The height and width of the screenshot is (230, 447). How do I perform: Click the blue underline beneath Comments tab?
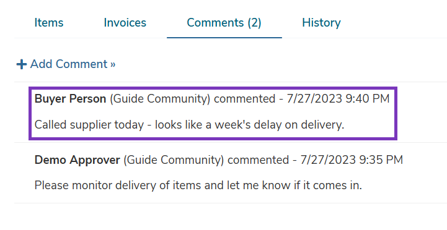tap(224, 37)
